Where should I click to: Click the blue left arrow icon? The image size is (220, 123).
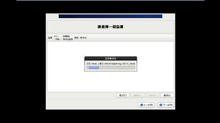point(142,105)
